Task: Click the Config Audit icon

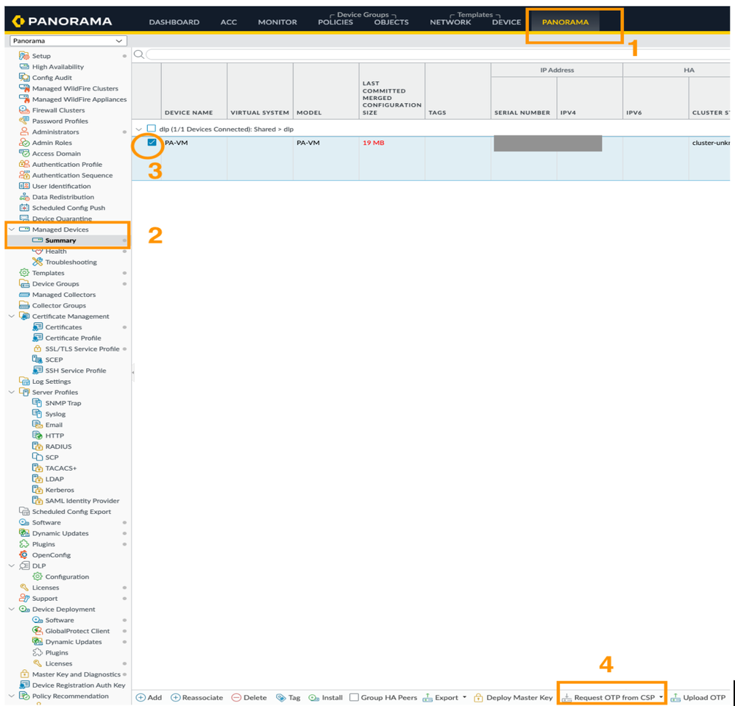Action: tap(24, 77)
